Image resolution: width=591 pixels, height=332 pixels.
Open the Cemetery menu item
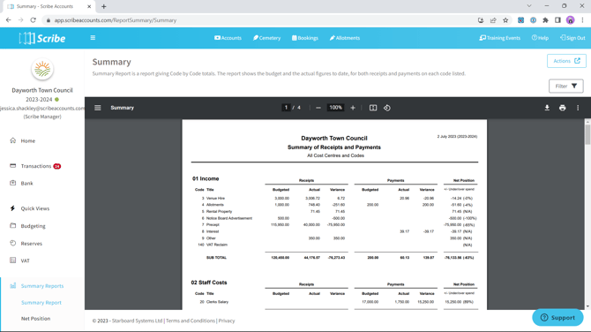[x=267, y=38]
